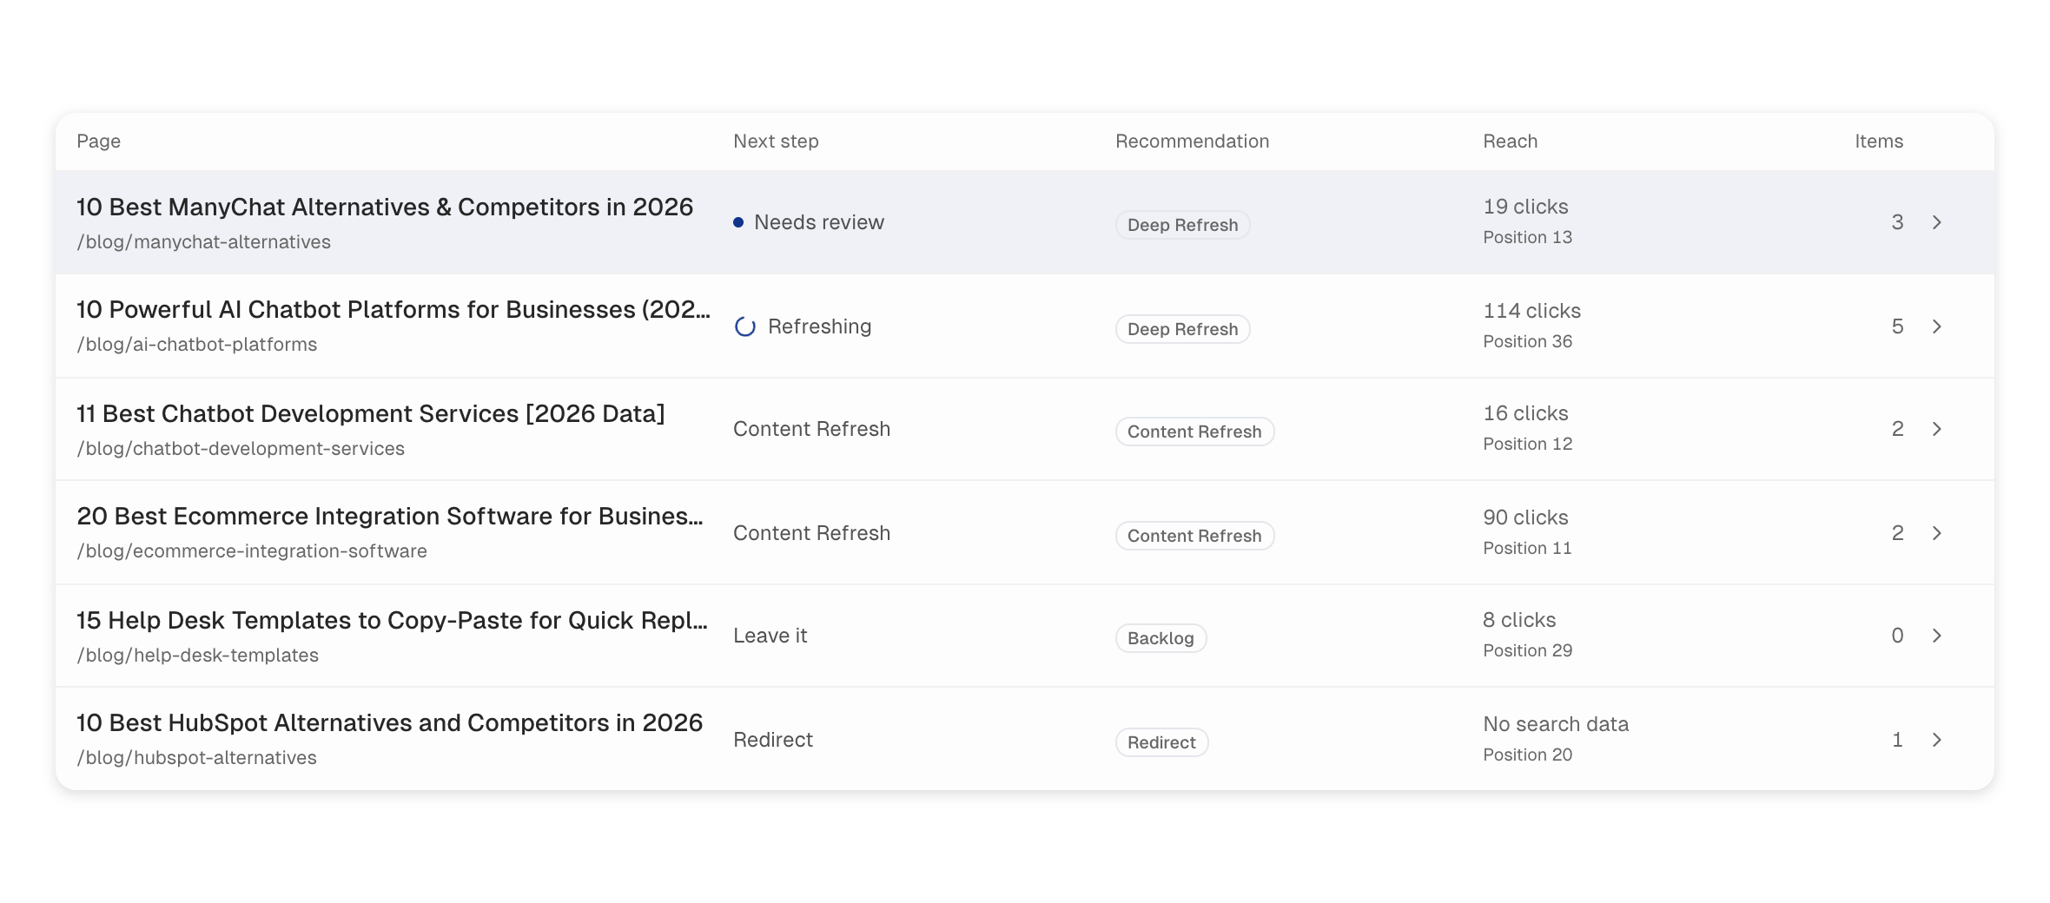
Task: Click '/blog/ecommerce-integration-software' URL path
Action: [x=252, y=551]
